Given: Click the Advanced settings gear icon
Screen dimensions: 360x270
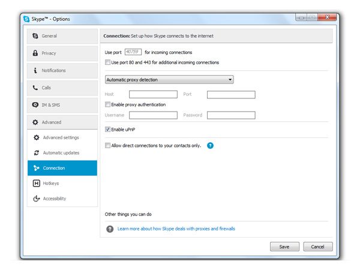Looking at the screenshot, I should [x=36, y=137].
